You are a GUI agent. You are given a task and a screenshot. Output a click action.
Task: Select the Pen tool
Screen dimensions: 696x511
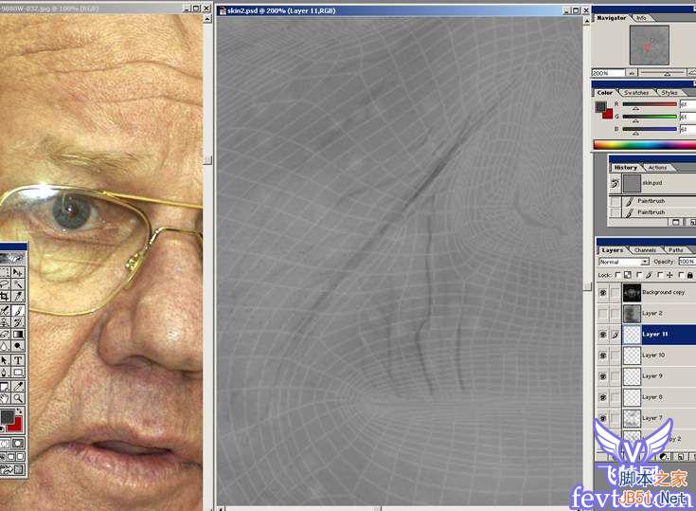4,373
